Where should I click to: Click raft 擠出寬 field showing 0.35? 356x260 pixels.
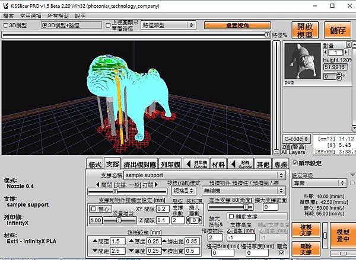pos(192,242)
